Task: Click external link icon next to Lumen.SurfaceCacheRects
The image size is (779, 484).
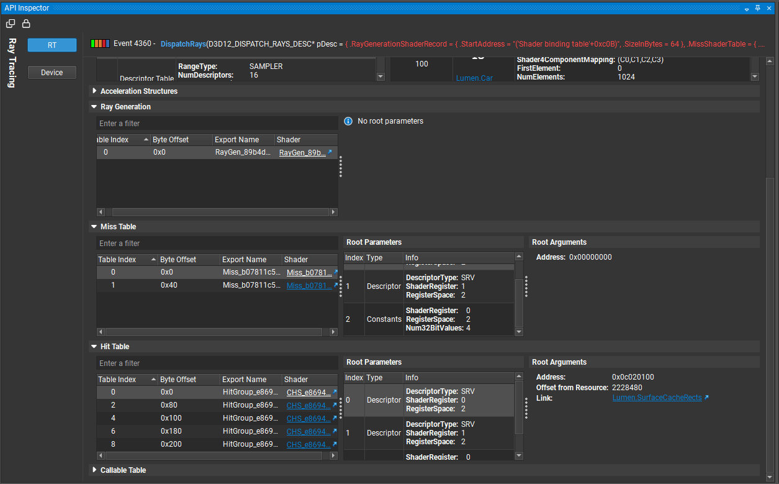Action: [x=706, y=398]
